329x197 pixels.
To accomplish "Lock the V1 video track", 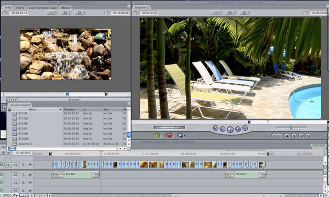I will tap(23, 165).
